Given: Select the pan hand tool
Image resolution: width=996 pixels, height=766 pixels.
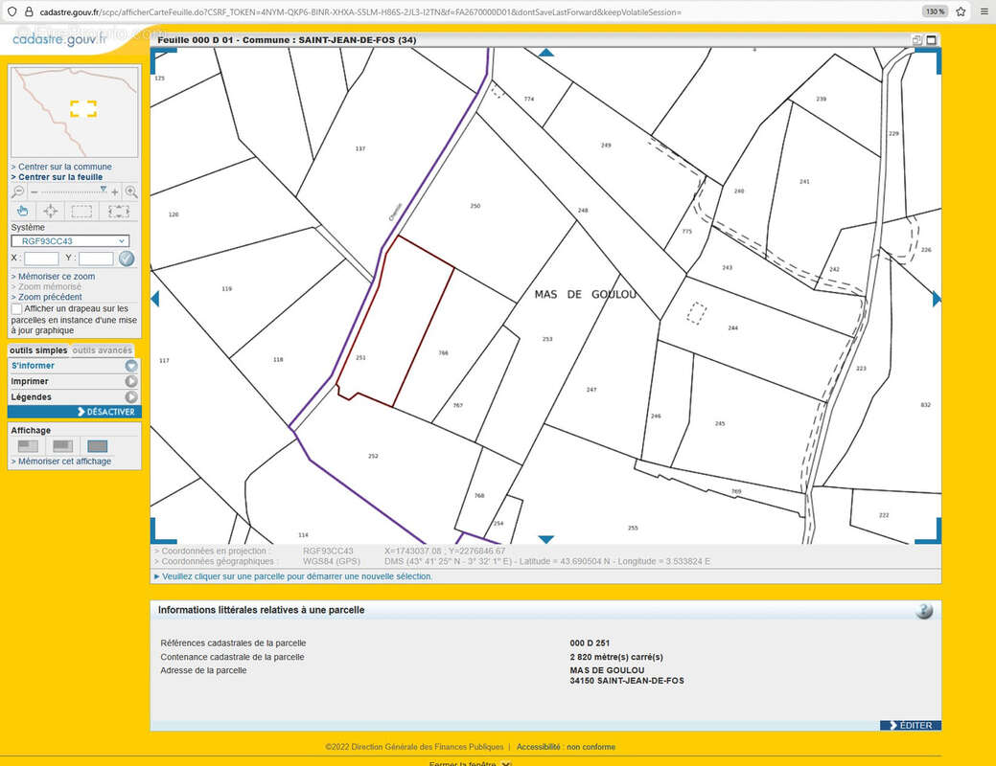Looking at the screenshot, I should pos(23,212).
